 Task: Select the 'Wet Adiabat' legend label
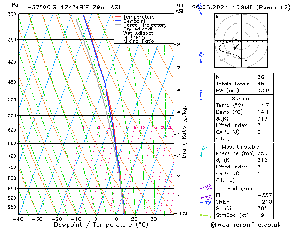[x=138, y=33]
